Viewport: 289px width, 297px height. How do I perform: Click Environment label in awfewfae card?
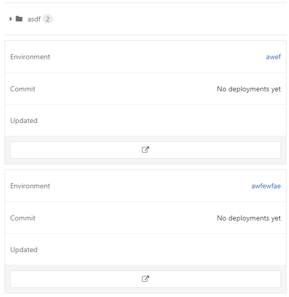(x=30, y=186)
